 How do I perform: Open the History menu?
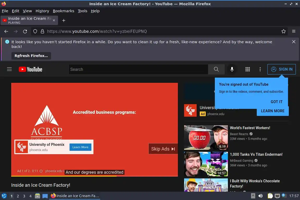(42, 11)
